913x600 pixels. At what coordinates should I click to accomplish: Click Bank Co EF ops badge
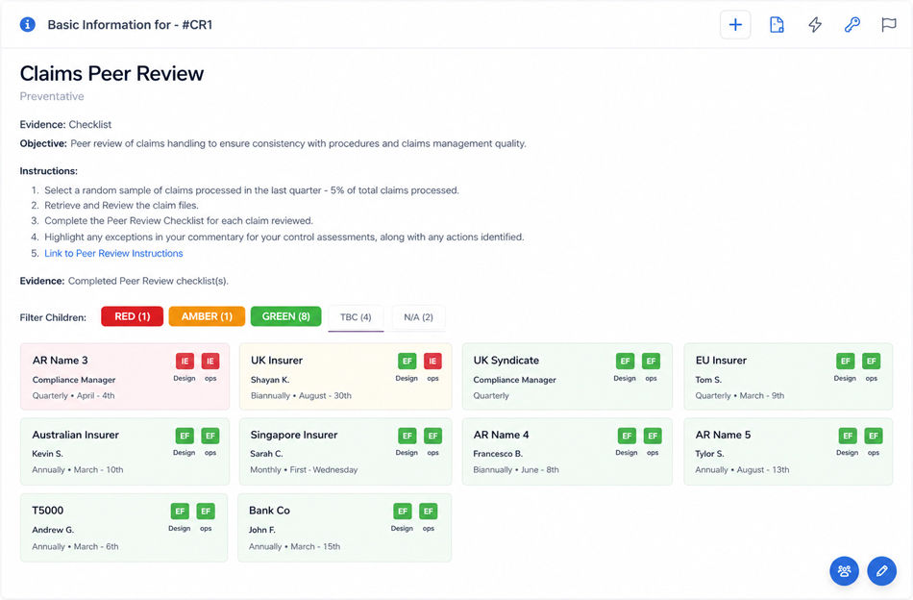point(429,512)
